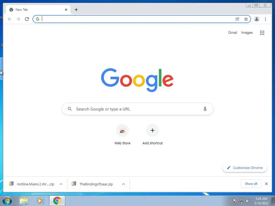Click the magnifier icon in search box
Viewport: 275px width, 206px height.
[x=70, y=109]
